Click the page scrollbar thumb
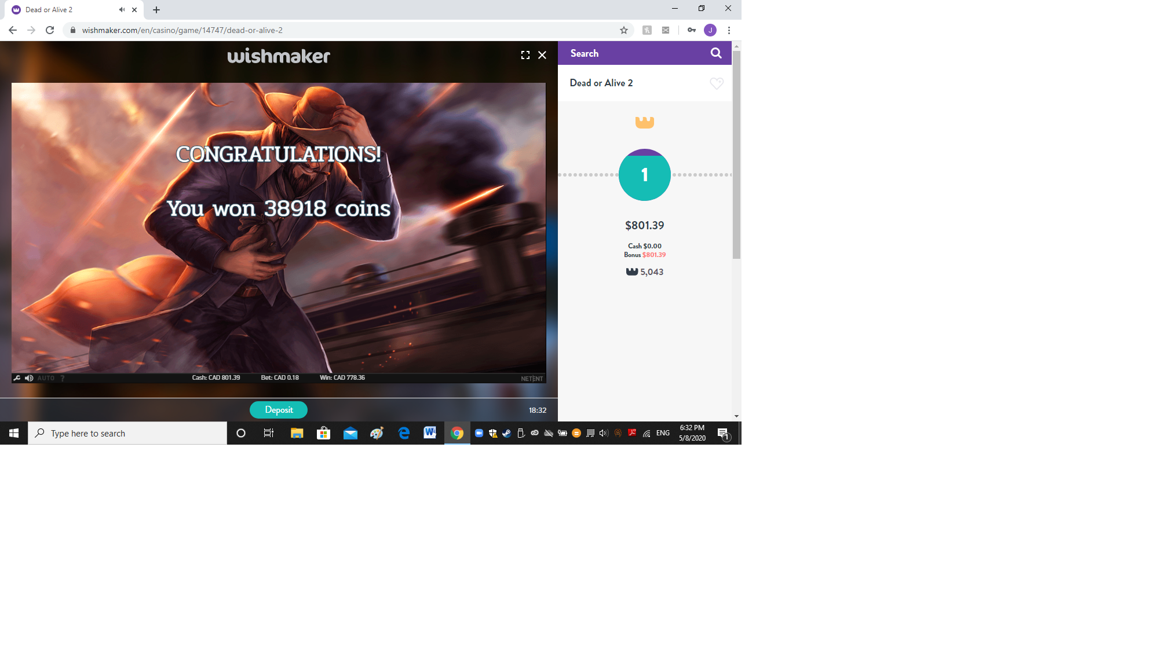Screen dimensions: 1154x649 click(736, 155)
